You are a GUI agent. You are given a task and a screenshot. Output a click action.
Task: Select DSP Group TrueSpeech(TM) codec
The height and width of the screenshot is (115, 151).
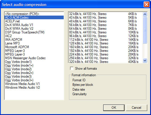[34, 32]
